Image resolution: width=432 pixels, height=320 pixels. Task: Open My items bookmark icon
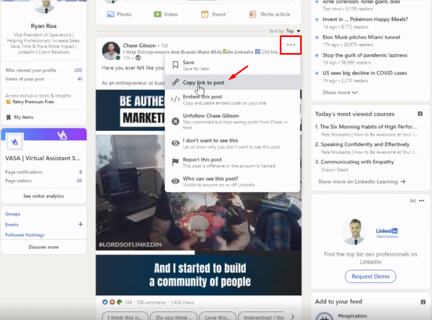pyautogui.click(x=8, y=117)
